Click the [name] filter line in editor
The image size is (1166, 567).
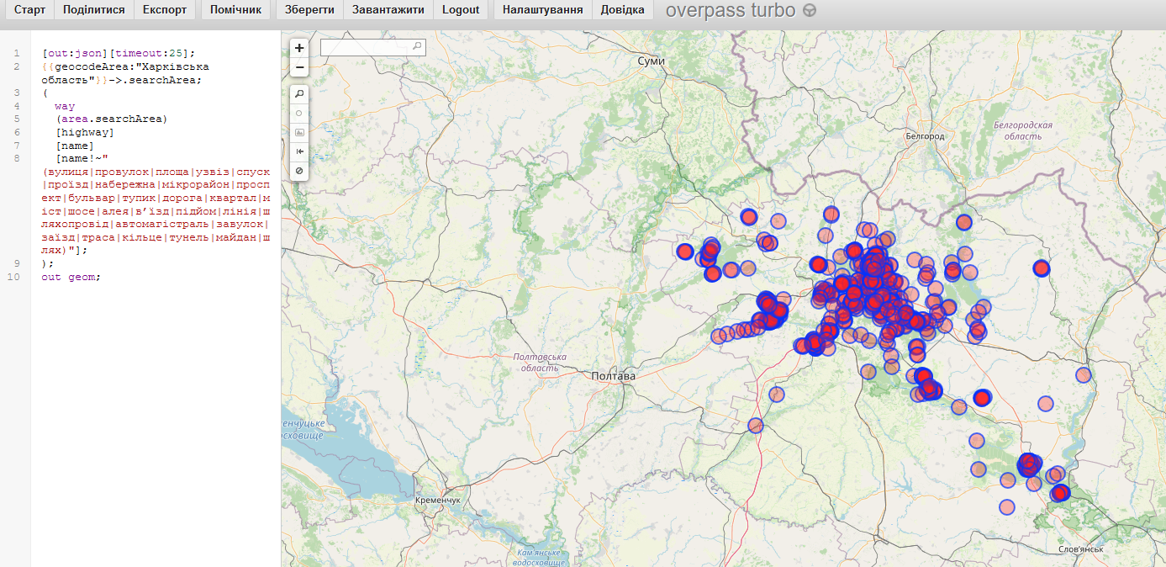pyautogui.click(x=74, y=146)
